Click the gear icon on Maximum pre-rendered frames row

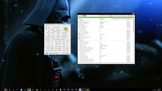(79, 33)
